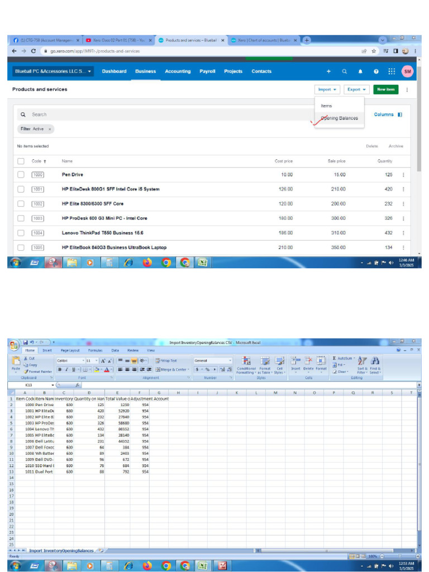Open the Xero apps grid icon
Image resolution: width=429 pixels, height=572 pixels.
coord(392,71)
